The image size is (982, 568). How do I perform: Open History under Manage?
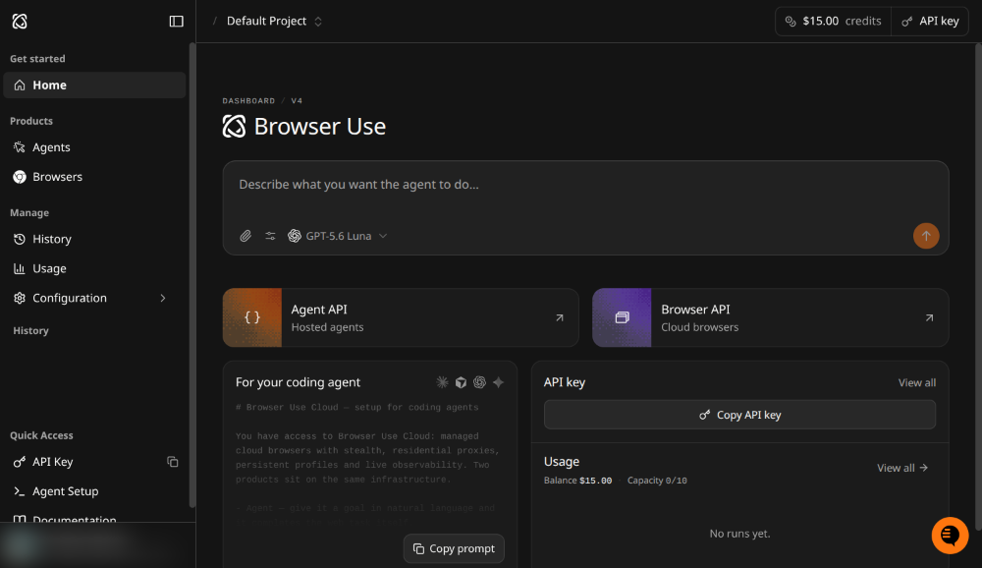pyautogui.click(x=94, y=239)
